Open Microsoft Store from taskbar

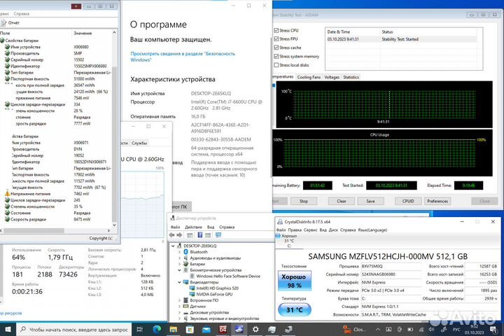click(x=190, y=329)
